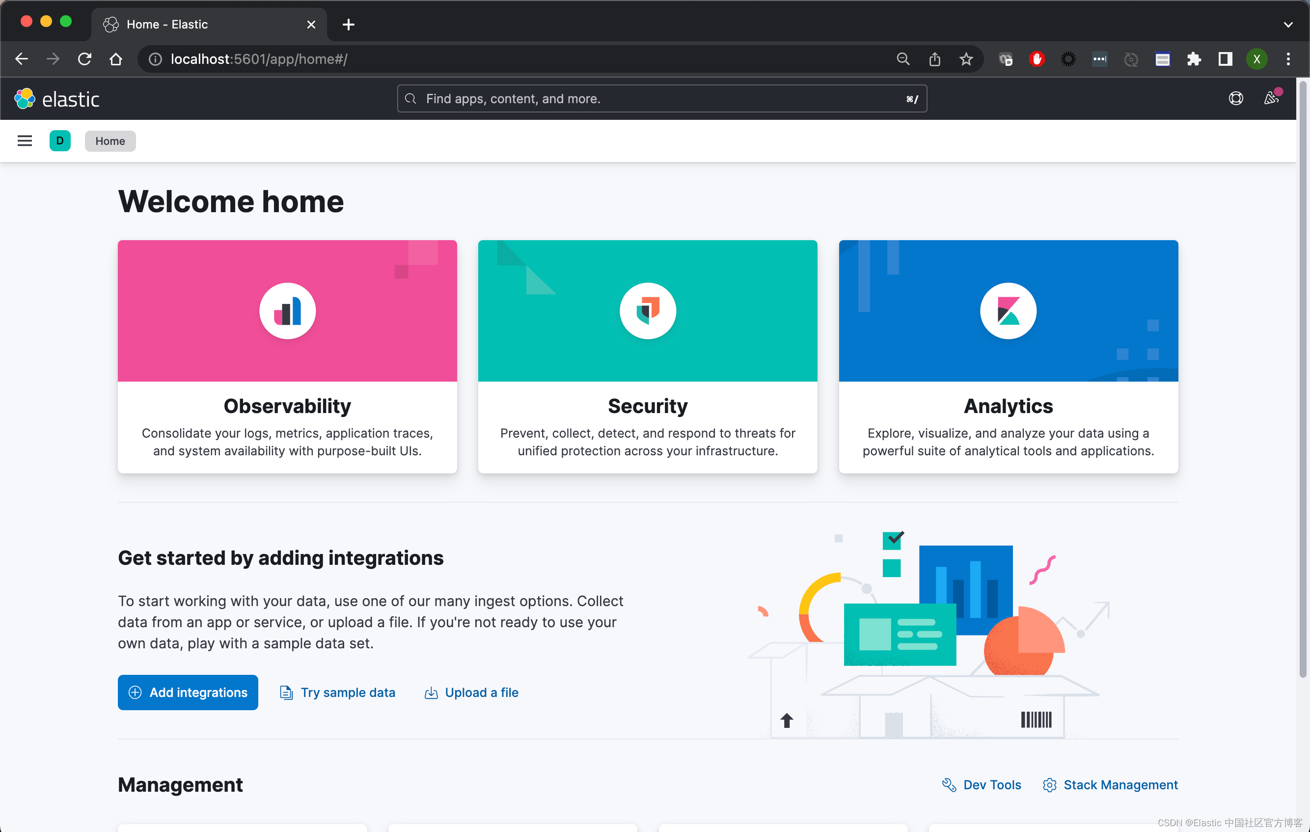Bookmark this page with the star icon
Screen dimensions: 1310x832
966,59
